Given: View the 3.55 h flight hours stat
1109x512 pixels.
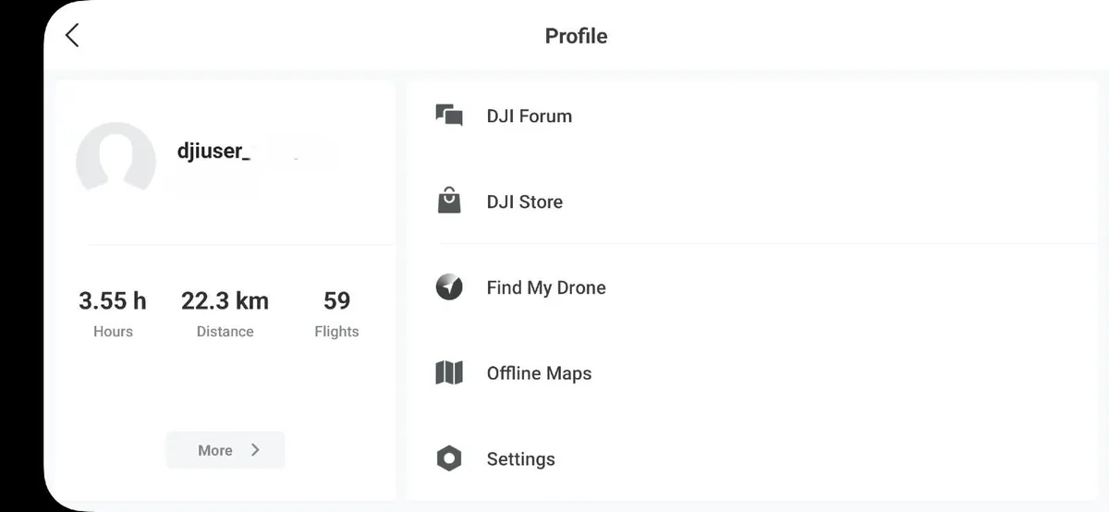Looking at the screenshot, I should (x=113, y=301).
